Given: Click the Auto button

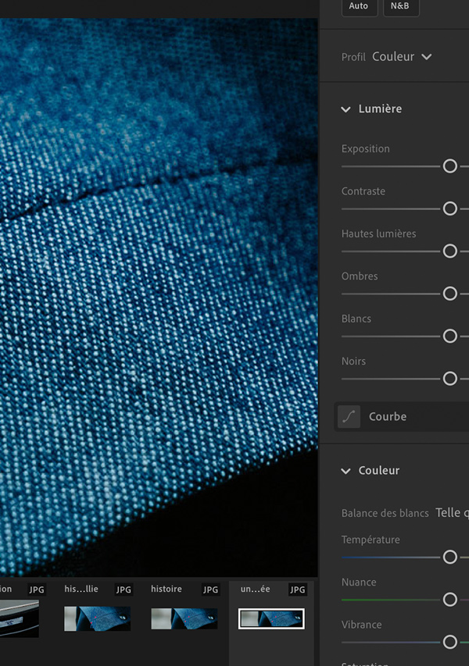Looking at the screenshot, I should coord(360,6).
